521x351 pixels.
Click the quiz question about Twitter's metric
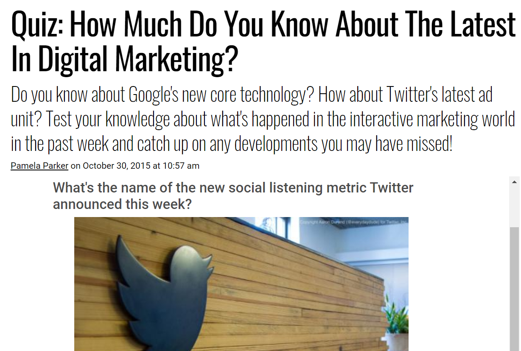[233, 195]
